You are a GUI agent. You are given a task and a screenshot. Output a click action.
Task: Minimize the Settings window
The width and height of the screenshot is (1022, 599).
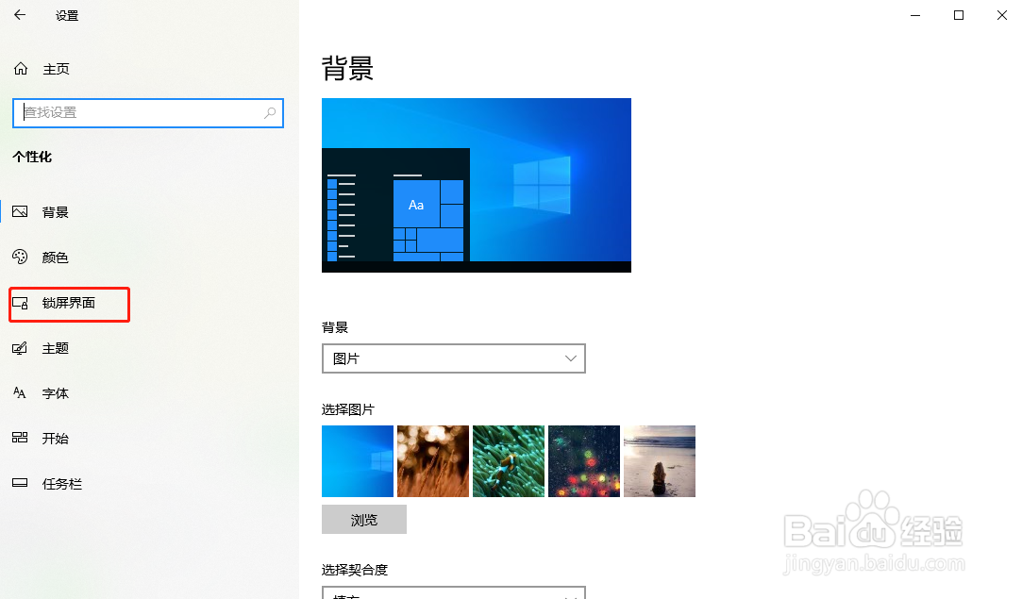click(x=915, y=15)
